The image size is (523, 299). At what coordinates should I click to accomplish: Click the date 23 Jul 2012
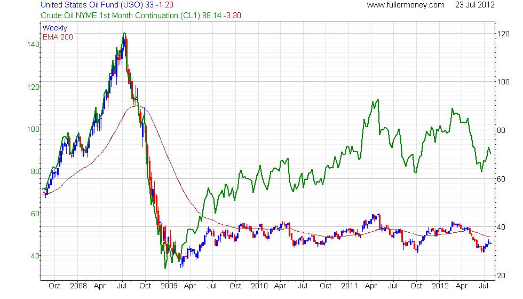coord(475,5)
